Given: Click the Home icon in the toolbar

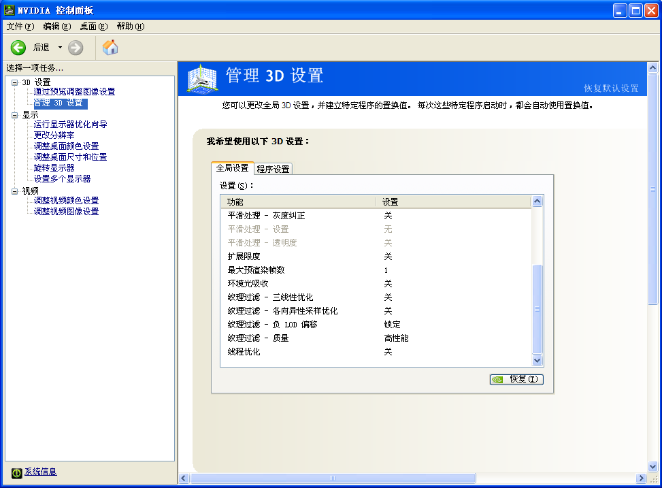Looking at the screenshot, I should coord(109,48).
